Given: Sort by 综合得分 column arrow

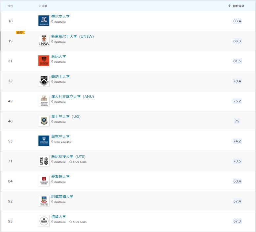Looking at the screenshot, I should [x=229, y=6].
